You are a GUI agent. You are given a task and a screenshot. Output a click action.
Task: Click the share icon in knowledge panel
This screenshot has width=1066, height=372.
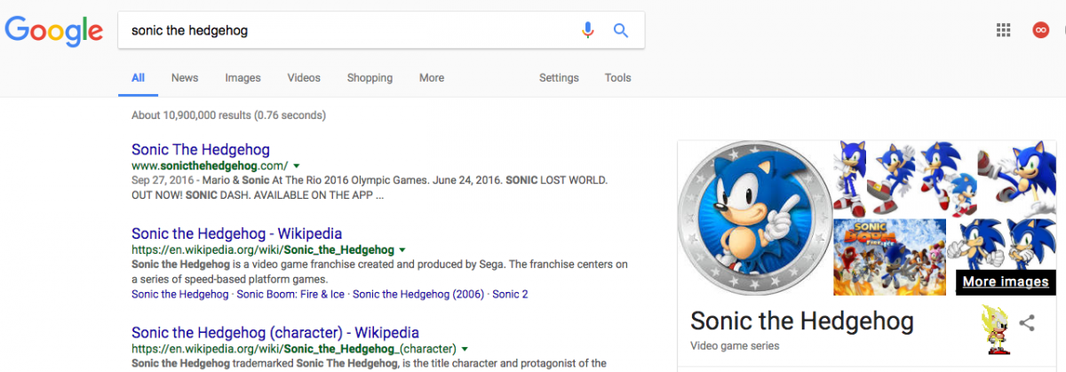click(1027, 323)
